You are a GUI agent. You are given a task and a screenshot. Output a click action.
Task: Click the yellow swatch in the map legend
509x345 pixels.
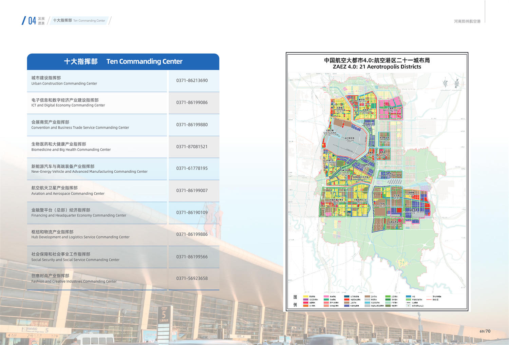click(x=305, y=296)
